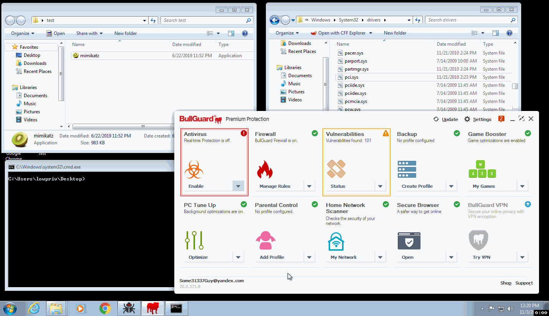Expand the PC Tune Up Optimize dropdown arrow

click(238, 257)
